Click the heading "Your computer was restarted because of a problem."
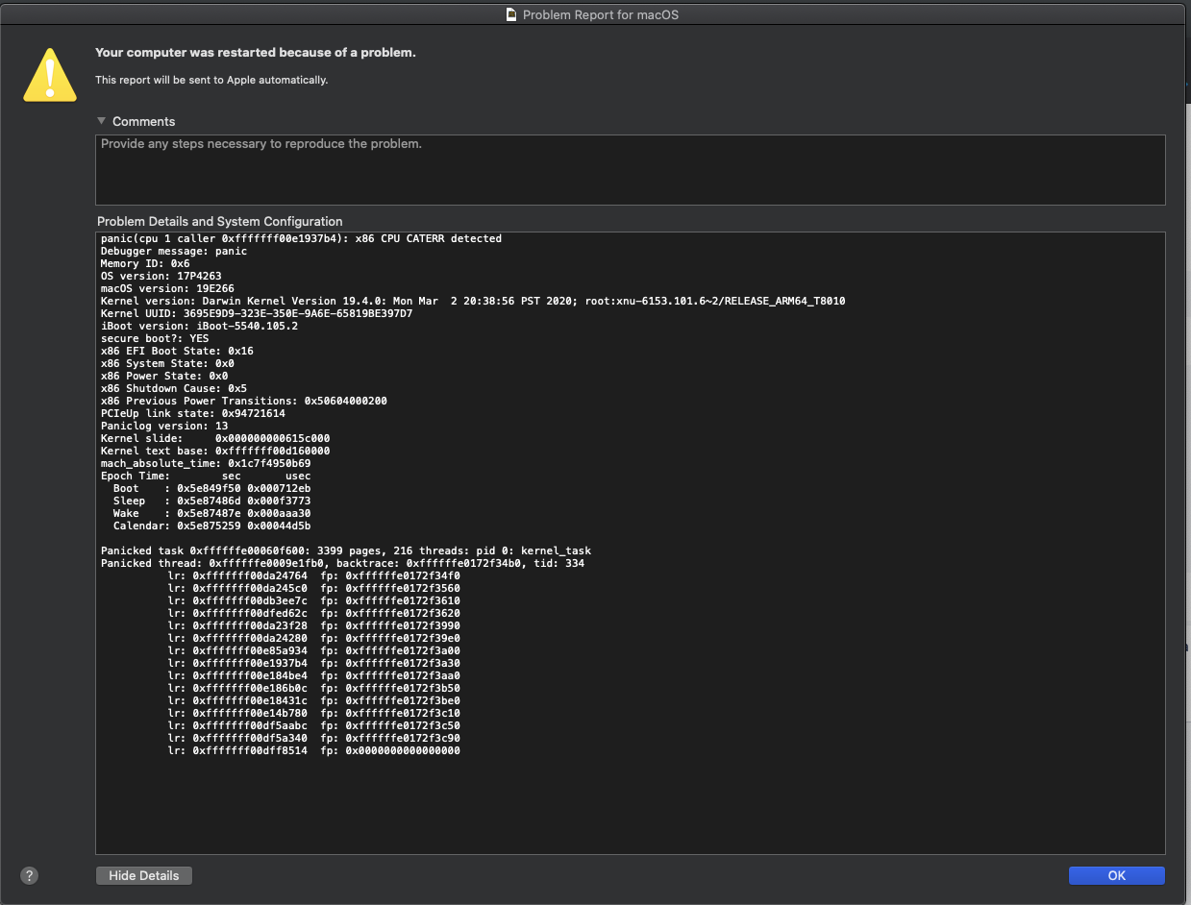Screen dimensions: 1191x905 (256, 53)
